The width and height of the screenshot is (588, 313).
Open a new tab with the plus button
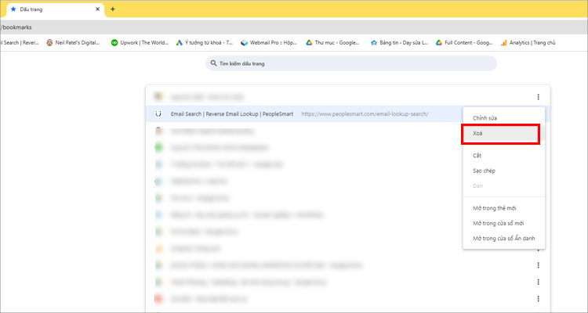pos(112,9)
